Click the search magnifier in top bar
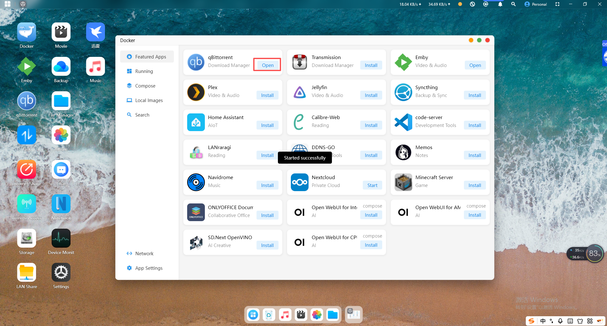This screenshot has width=607, height=326. coord(513,4)
